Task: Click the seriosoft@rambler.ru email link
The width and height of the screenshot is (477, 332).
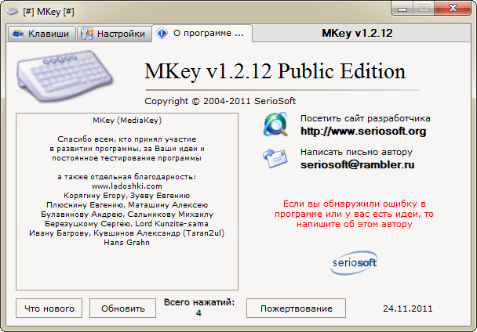Action: click(358, 164)
